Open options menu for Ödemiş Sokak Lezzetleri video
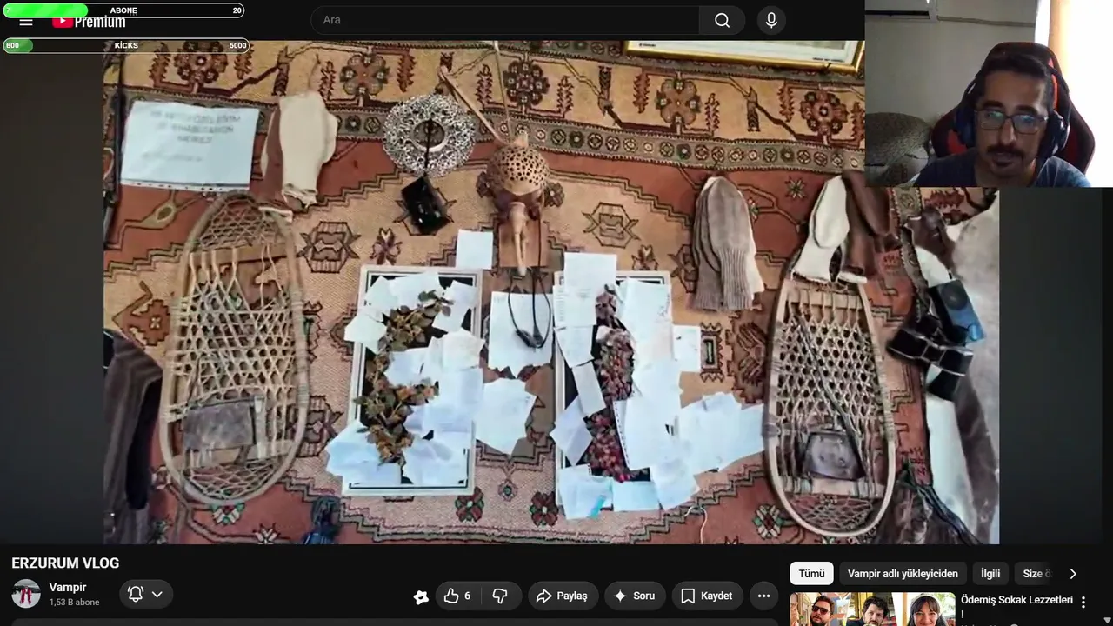1113x626 pixels. coord(1083,603)
